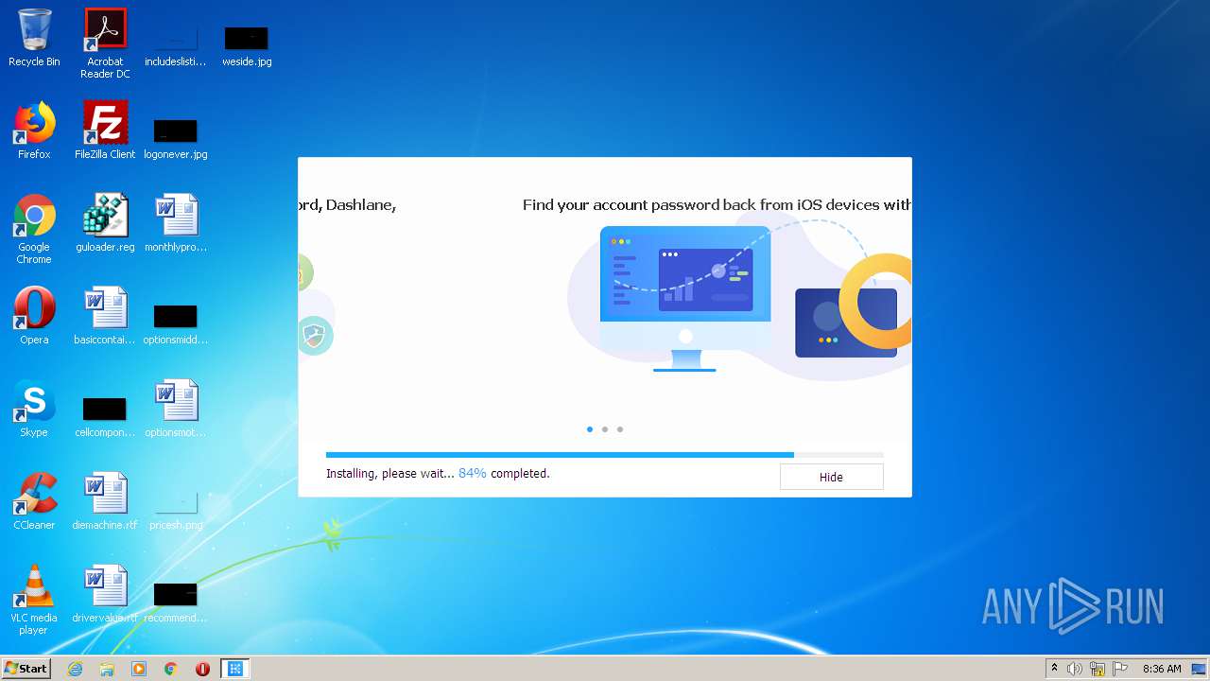
Task: Open the network tray icon
Action: click(1098, 669)
